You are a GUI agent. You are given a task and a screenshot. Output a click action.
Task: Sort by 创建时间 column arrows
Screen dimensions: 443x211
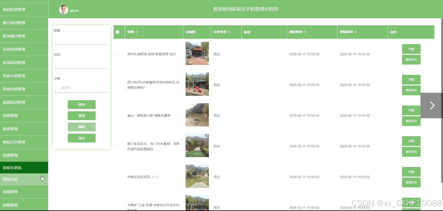[305, 32]
